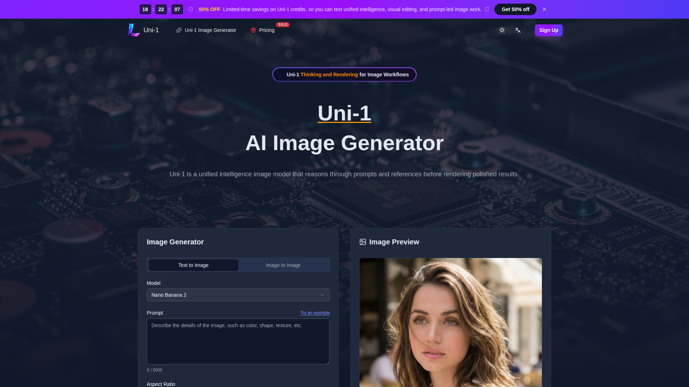Click the Sign Up button
The image size is (689, 387).
coord(549,30)
